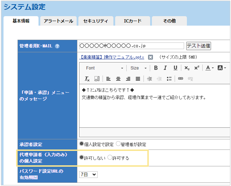Viewport: 231px width, 186px height.
Task: Click the insert link icon
Action: pyautogui.click(x=181, y=79)
